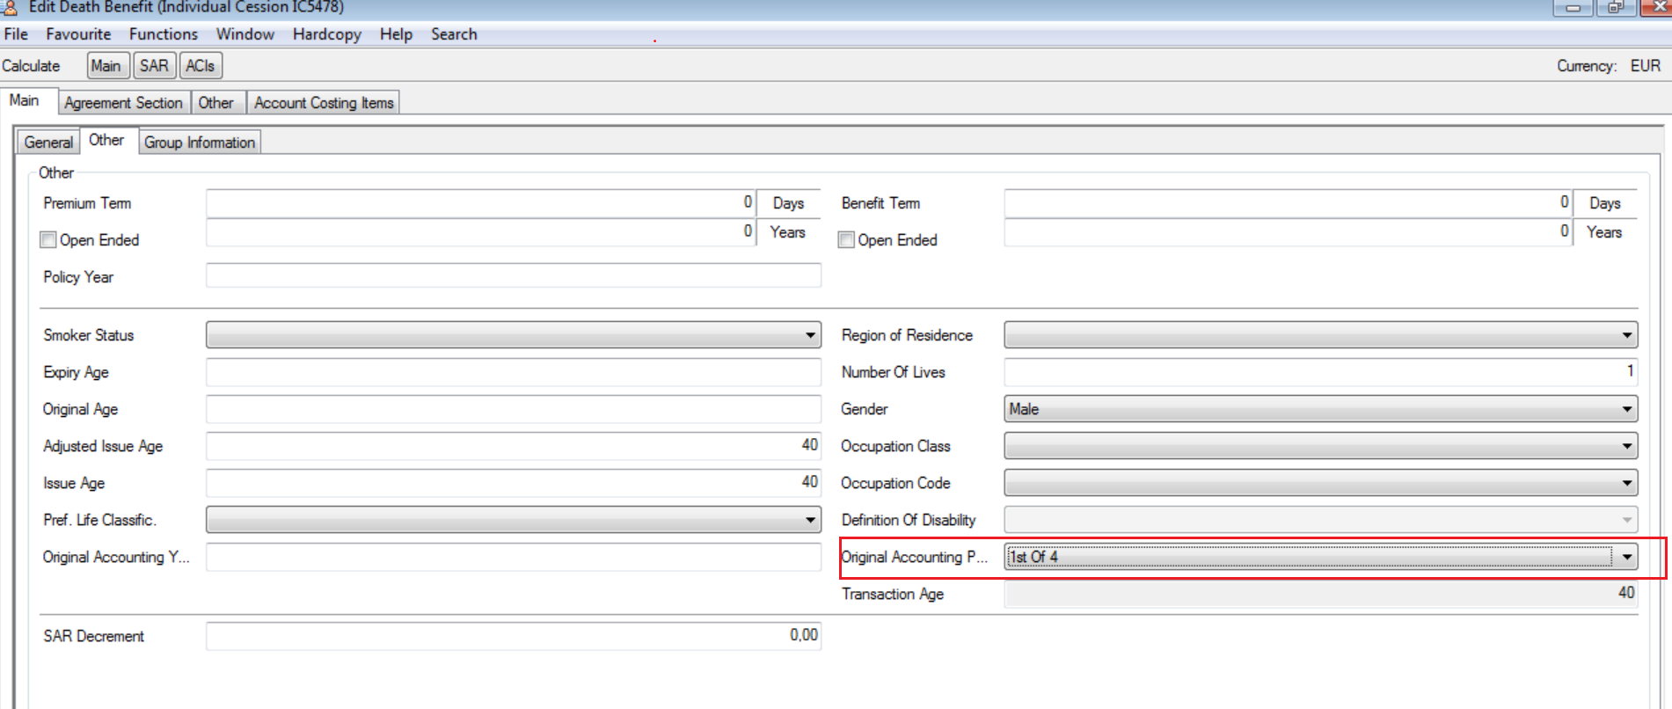Enable Open Ended under Premium Term
Viewport: 1672px width, 709px height.
coord(49,240)
